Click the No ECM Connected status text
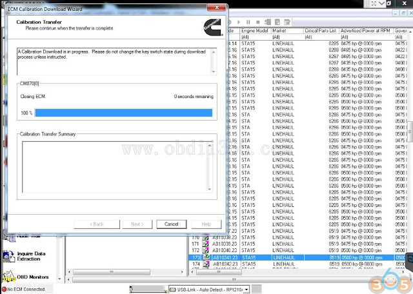This screenshot has height=294, width=413. pyautogui.click(x=26, y=289)
